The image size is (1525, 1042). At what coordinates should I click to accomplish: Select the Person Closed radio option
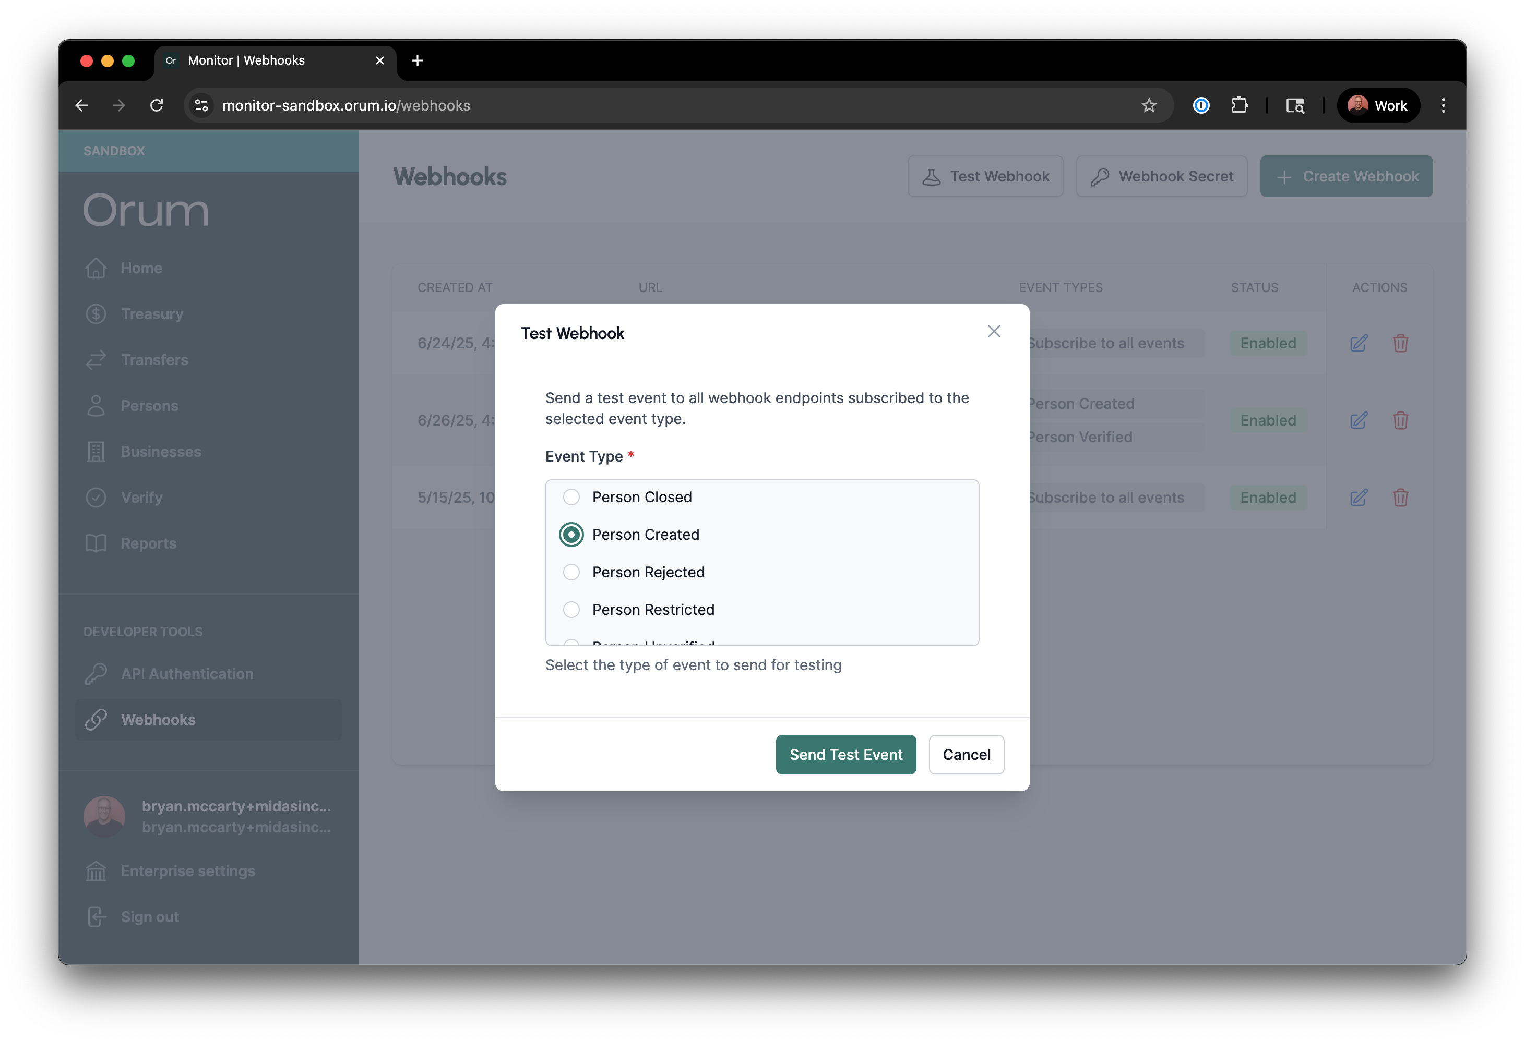571,497
